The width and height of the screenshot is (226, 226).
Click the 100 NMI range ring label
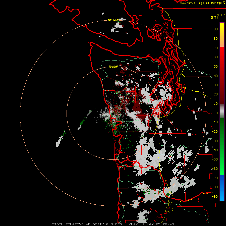click(113, 20)
